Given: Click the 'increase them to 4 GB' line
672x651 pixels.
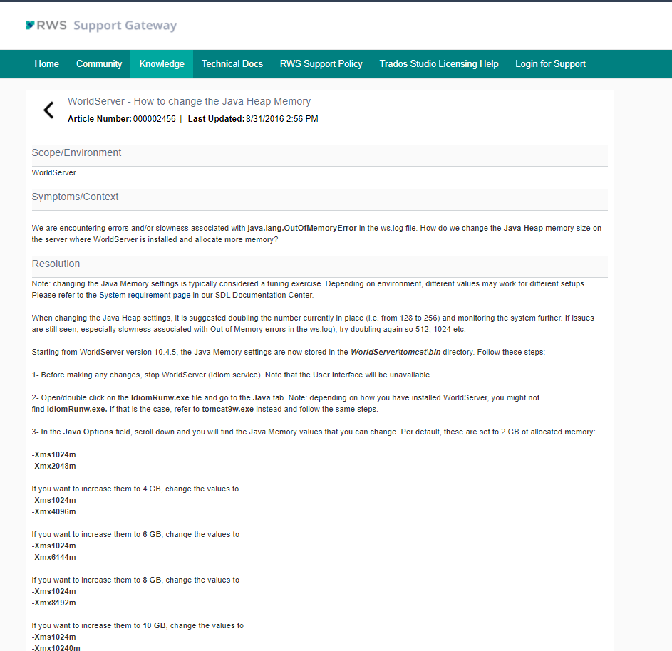Looking at the screenshot, I should tap(135, 489).
